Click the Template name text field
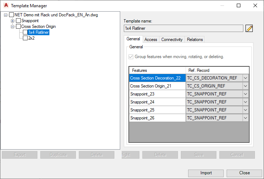Screen dimensions: 264x179 pos(183,28)
